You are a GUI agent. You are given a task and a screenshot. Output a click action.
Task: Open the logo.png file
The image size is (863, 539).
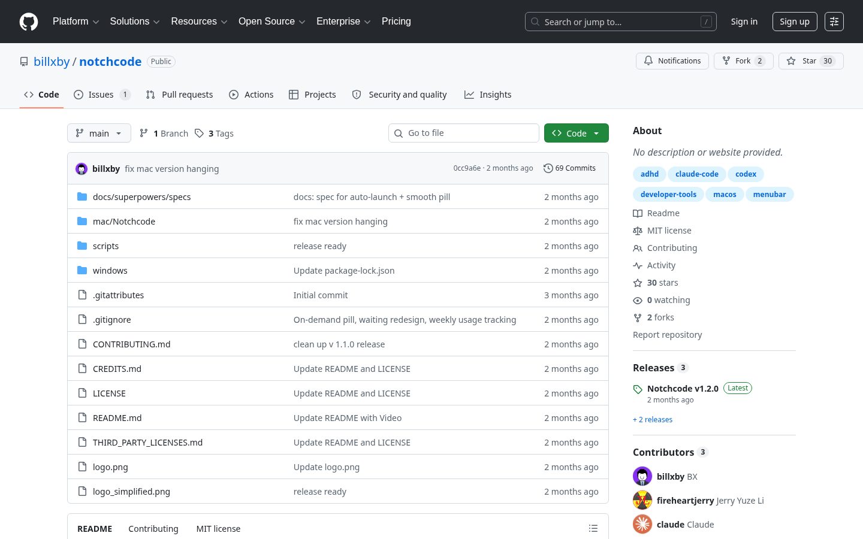tap(110, 467)
